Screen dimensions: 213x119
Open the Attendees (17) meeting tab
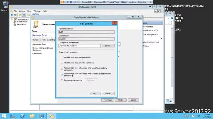(100, 2)
